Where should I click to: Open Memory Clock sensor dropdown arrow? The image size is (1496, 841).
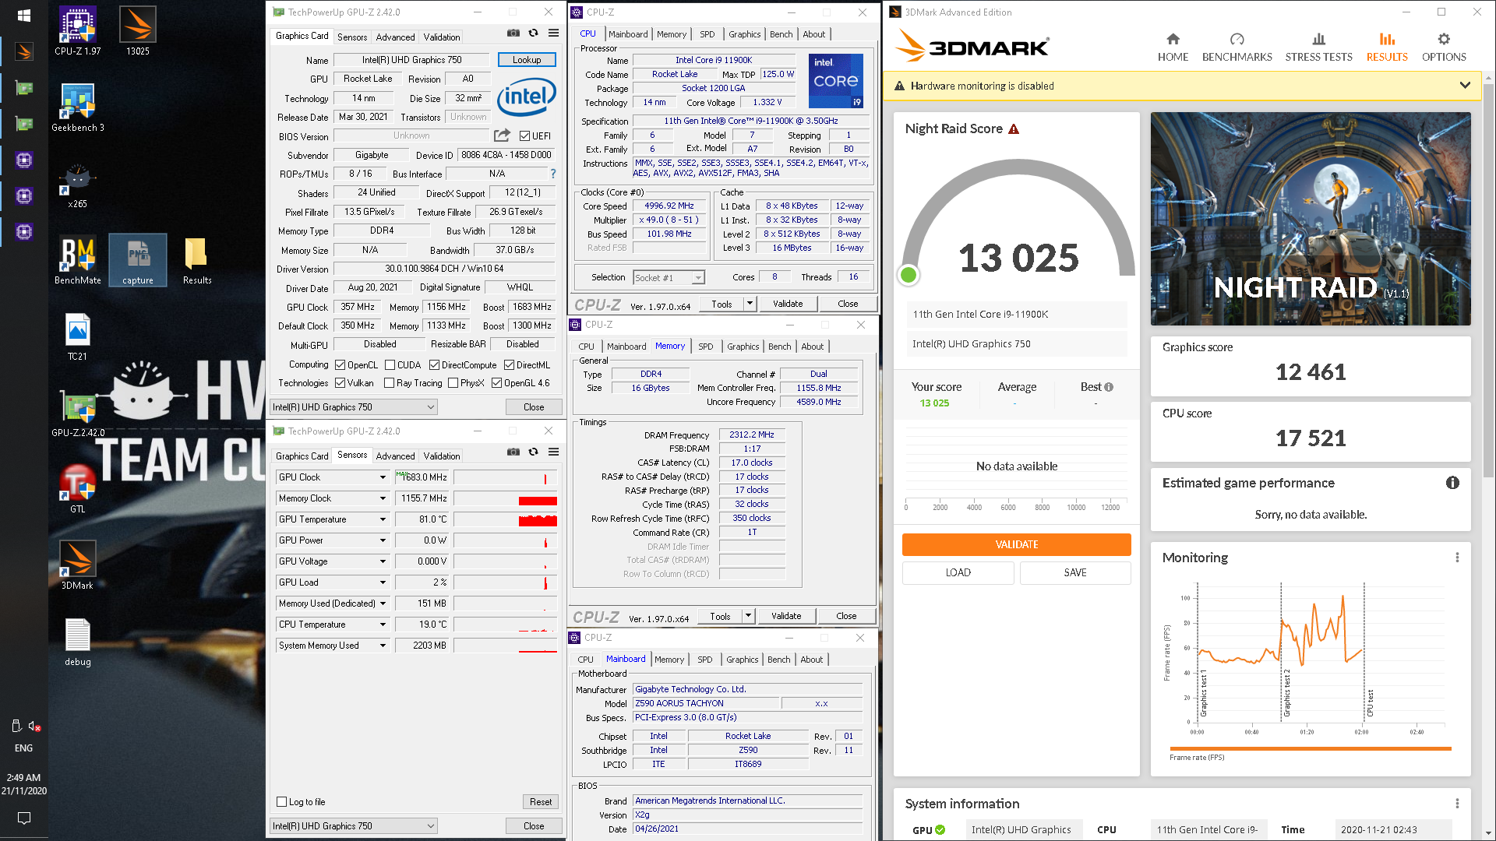tap(383, 498)
